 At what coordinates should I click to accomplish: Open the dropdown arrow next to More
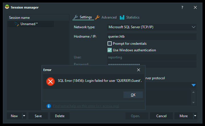coord(195,116)
